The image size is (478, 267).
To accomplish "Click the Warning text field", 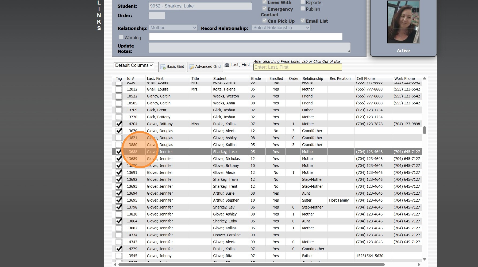I will 246,37.
